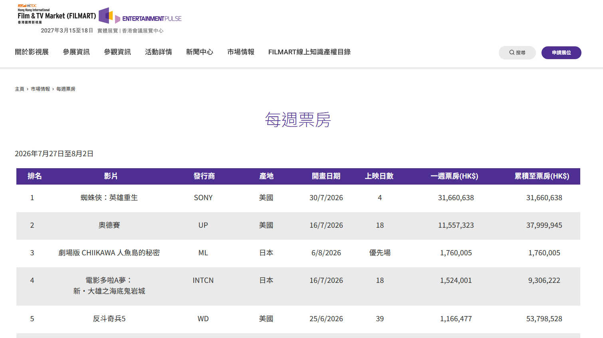Select the 一週票房(HK$) column header
Image resolution: width=603 pixels, height=338 pixels.
[x=454, y=176]
